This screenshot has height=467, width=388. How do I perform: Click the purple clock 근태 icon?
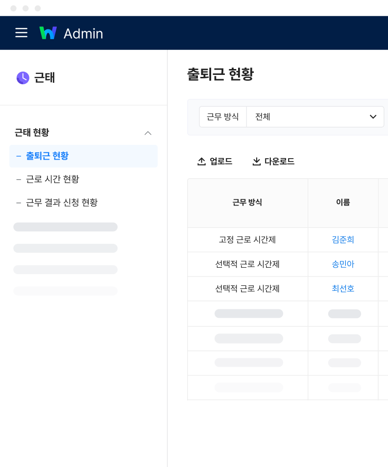coord(23,78)
